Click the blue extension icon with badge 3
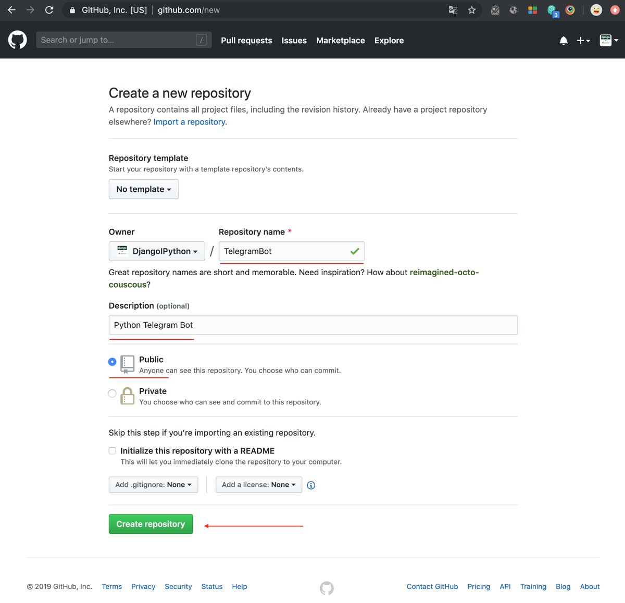The width and height of the screenshot is (625, 603). click(552, 10)
